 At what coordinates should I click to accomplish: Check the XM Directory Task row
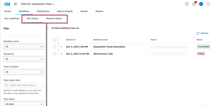click(55, 54)
